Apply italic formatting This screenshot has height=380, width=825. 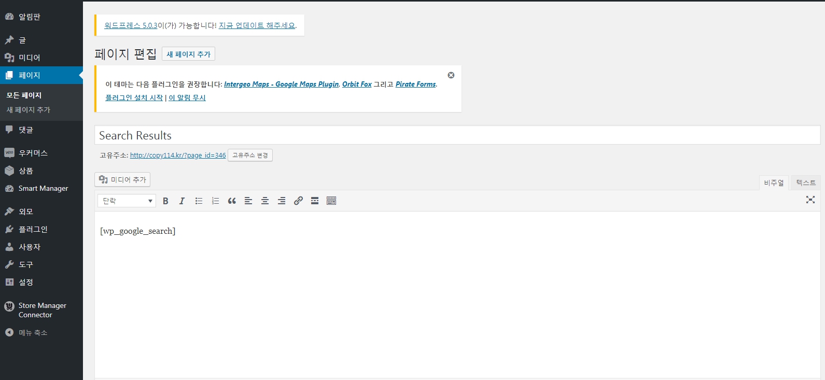click(x=182, y=201)
